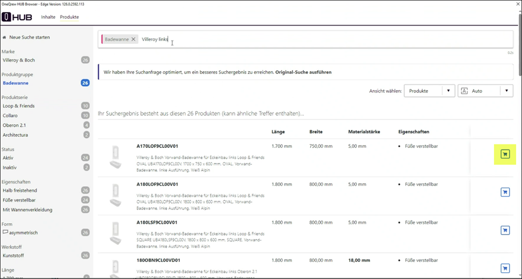Open product 180OBN9CL00VD01

click(158, 260)
